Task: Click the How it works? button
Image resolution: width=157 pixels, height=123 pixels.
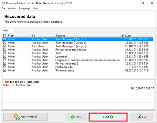Action: (25, 117)
